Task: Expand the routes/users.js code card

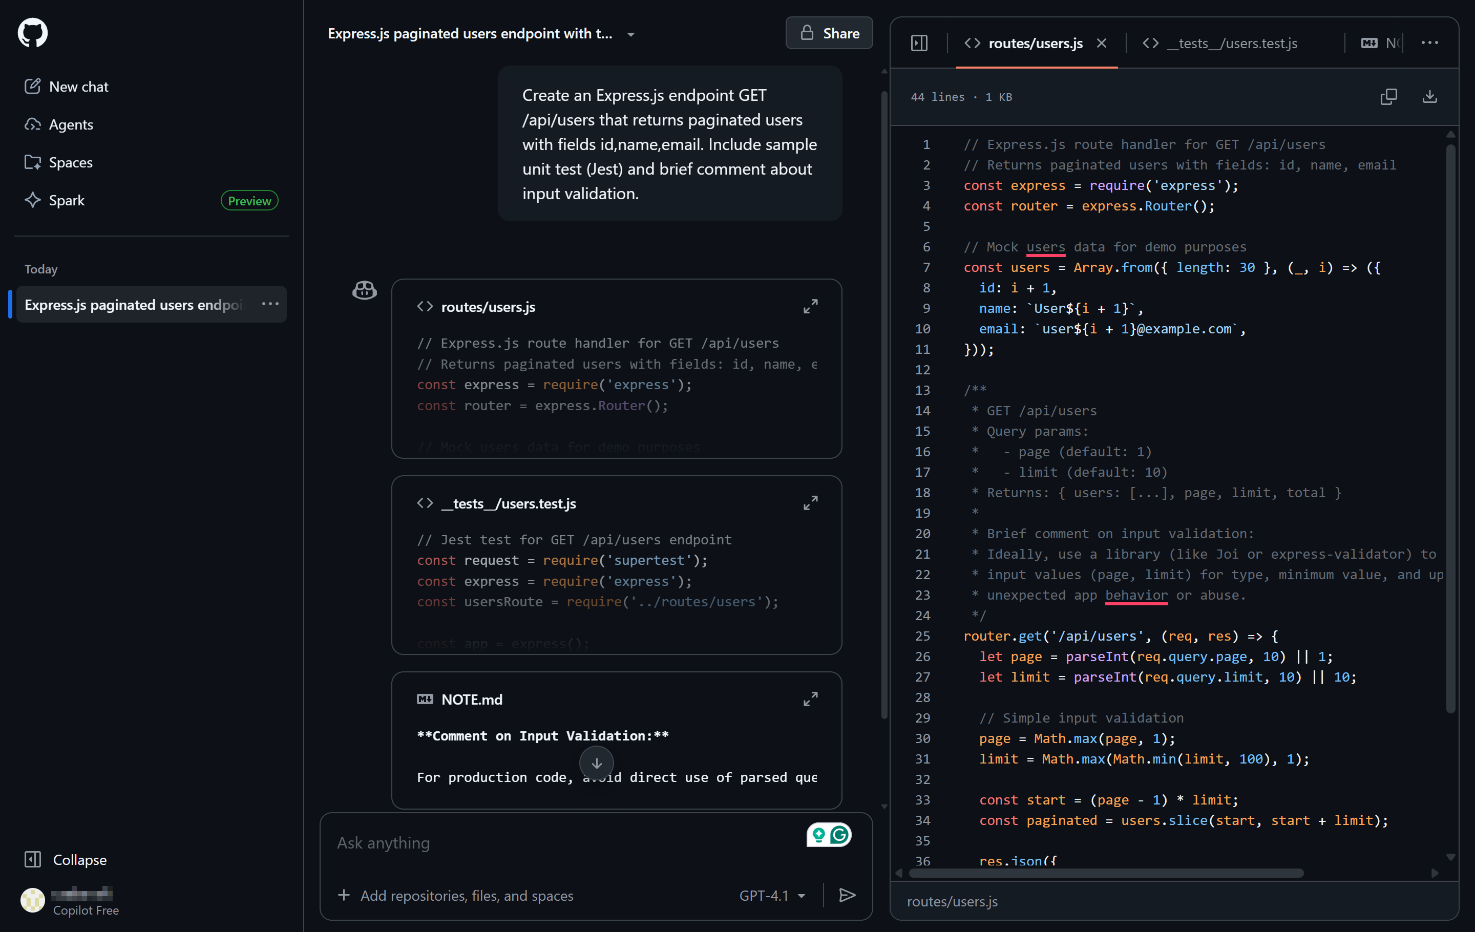Action: tap(810, 306)
